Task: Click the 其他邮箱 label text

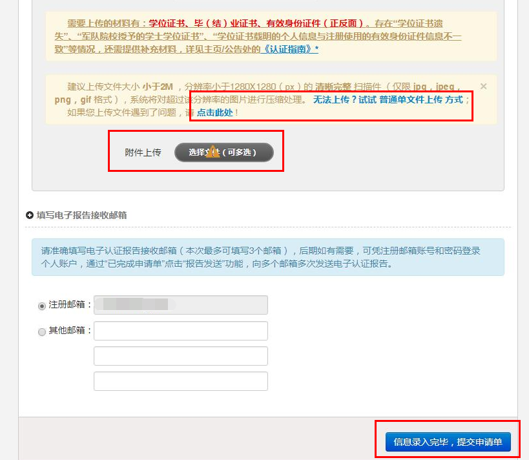Action: coord(67,330)
